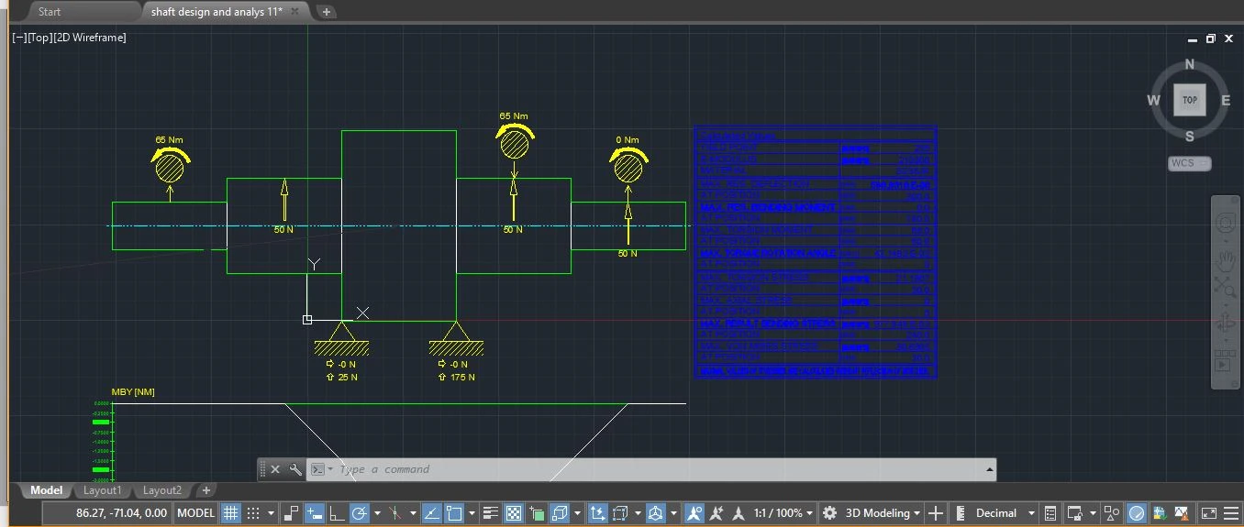The width and height of the screenshot is (1244, 527).
Task: Add a new layout with plus tab
Action: pos(206,490)
